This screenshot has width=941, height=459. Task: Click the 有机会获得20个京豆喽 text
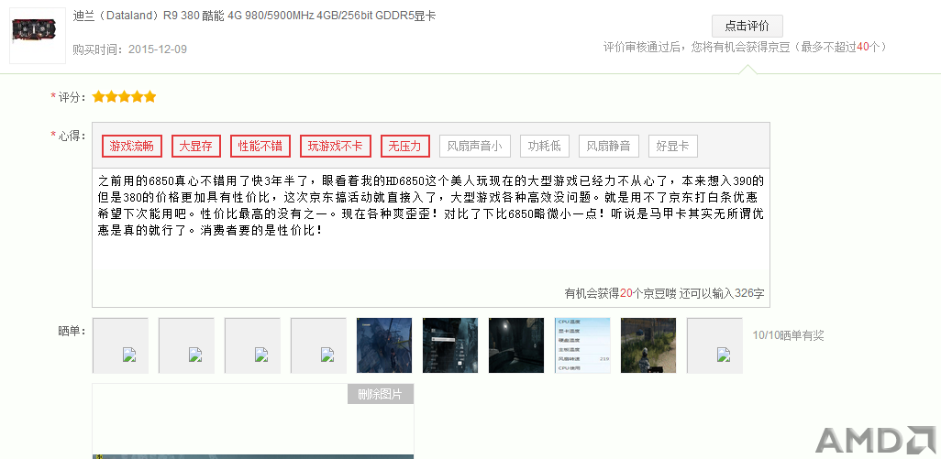click(621, 293)
